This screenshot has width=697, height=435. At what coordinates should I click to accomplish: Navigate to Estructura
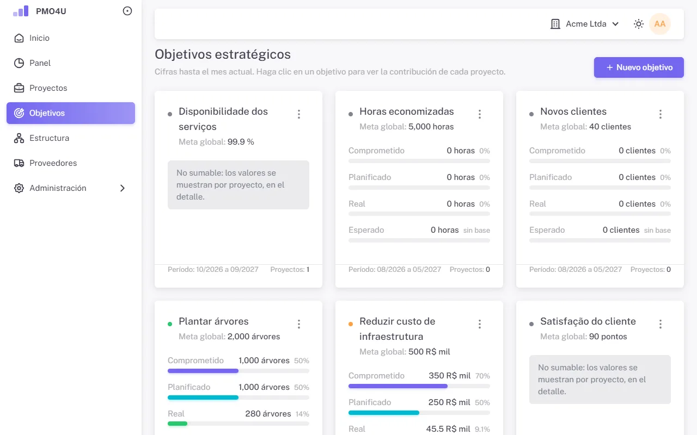click(71, 138)
